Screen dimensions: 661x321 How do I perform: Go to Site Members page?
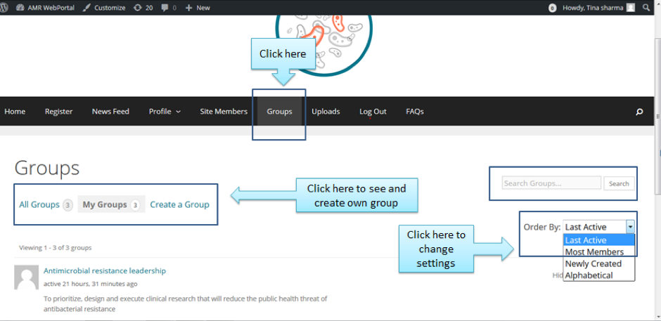(224, 111)
